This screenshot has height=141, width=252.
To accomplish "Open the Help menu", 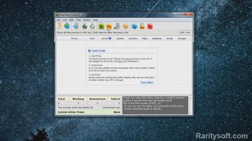I will (x=95, y=20).
